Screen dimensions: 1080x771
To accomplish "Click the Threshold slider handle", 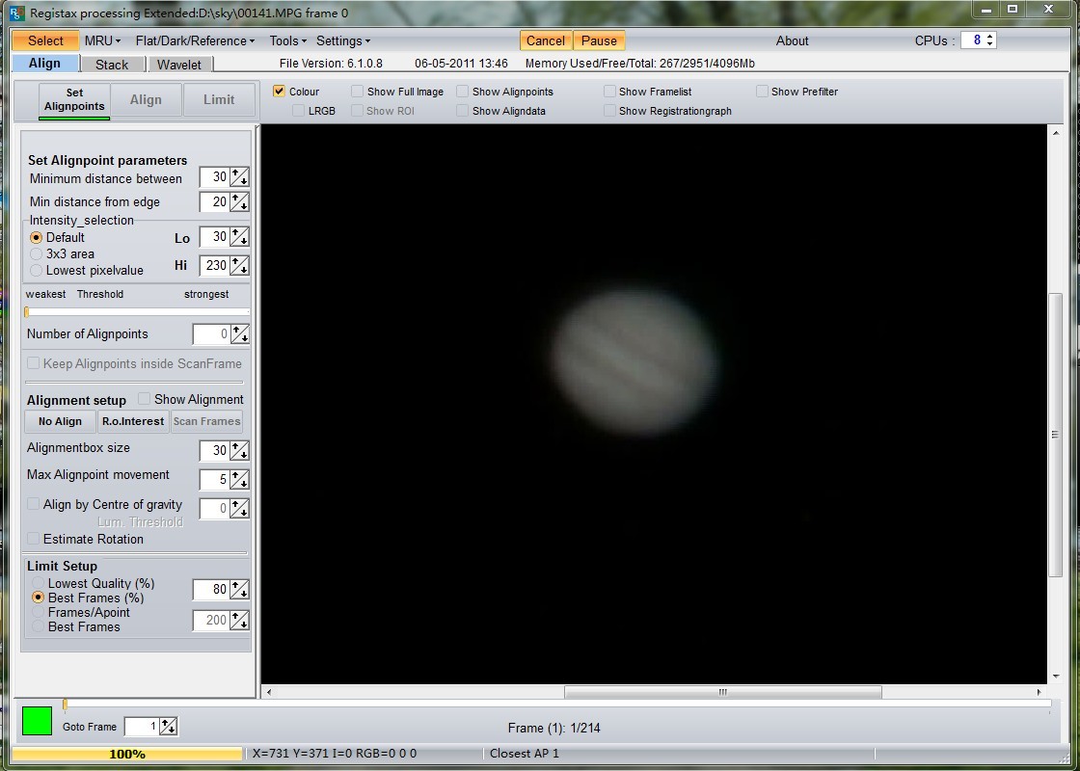I will coord(27,312).
